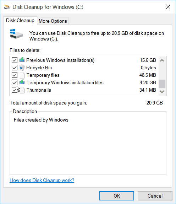
Task: Open How does Disk Cleanup work link
Action: coord(42,180)
